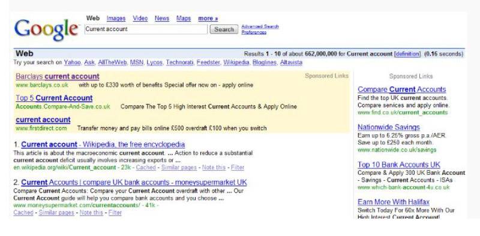
Task: Open the 'Compare Current Accounts' sidebar ad
Action: (x=401, y=90)
